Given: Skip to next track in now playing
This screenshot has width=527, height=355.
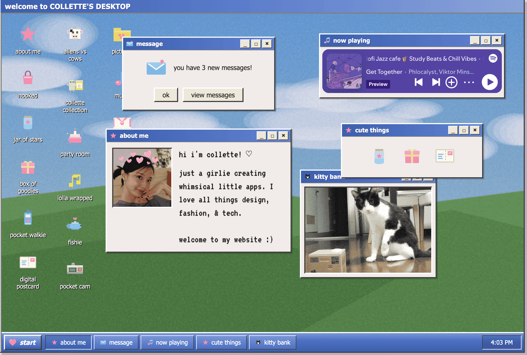Looking at the screenshot, I should coord(436,82).
